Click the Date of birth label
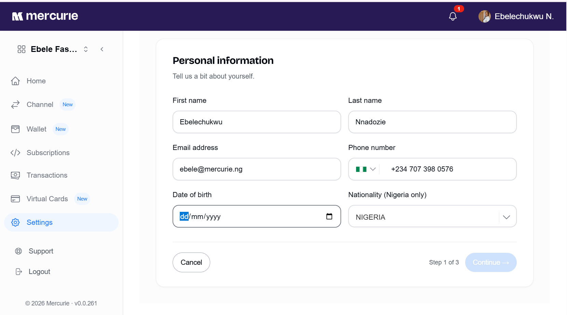The image size is (567, 315). (x=192, y=195)
